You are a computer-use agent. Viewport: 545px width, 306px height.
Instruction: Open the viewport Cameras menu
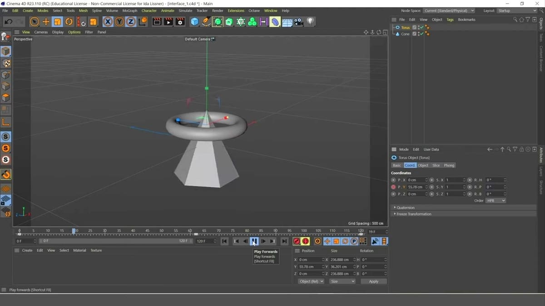41,32
